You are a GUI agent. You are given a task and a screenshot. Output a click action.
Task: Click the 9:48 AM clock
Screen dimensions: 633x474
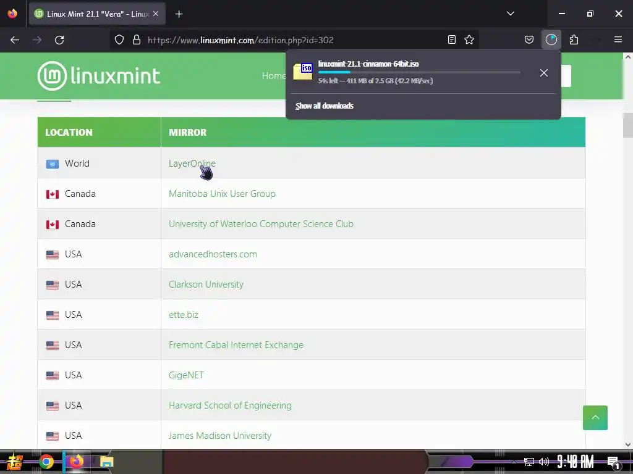point(576,462)
